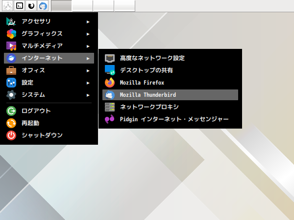Launch Mozilla Firefox from submenu
294x220 pixels.
pos(170,83)
